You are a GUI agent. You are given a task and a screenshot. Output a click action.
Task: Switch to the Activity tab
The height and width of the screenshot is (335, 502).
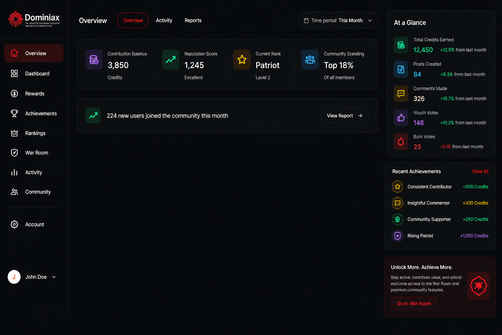coord(164,20)
